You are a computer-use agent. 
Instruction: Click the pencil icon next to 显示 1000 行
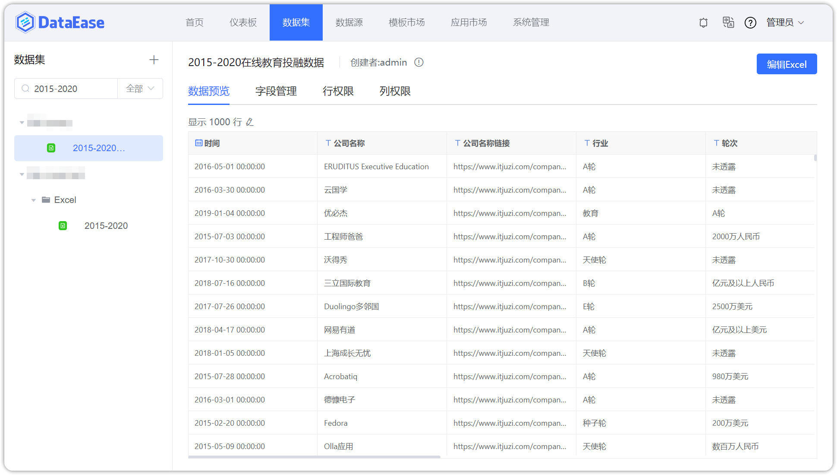250,122
